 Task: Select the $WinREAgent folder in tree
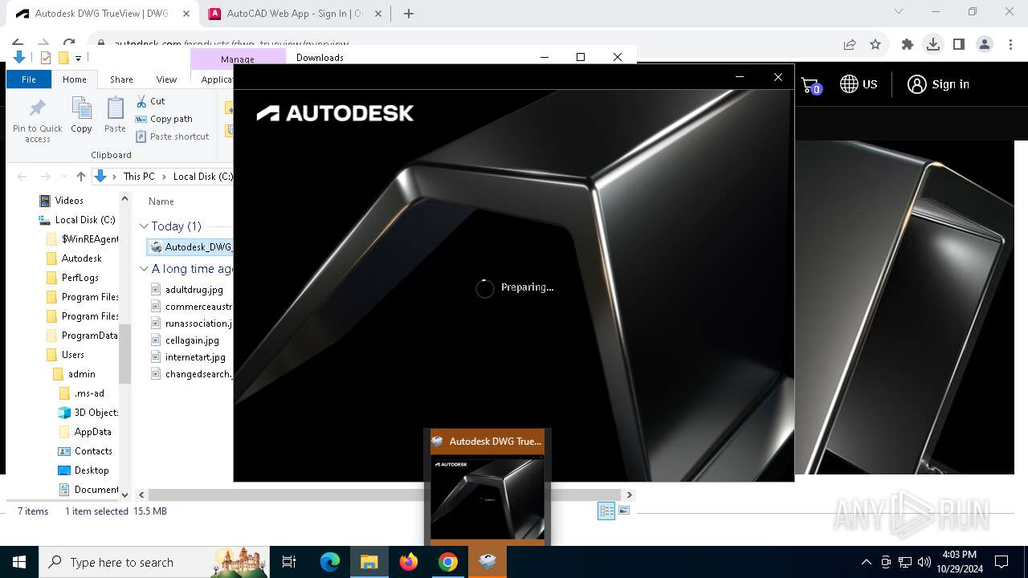89,239
